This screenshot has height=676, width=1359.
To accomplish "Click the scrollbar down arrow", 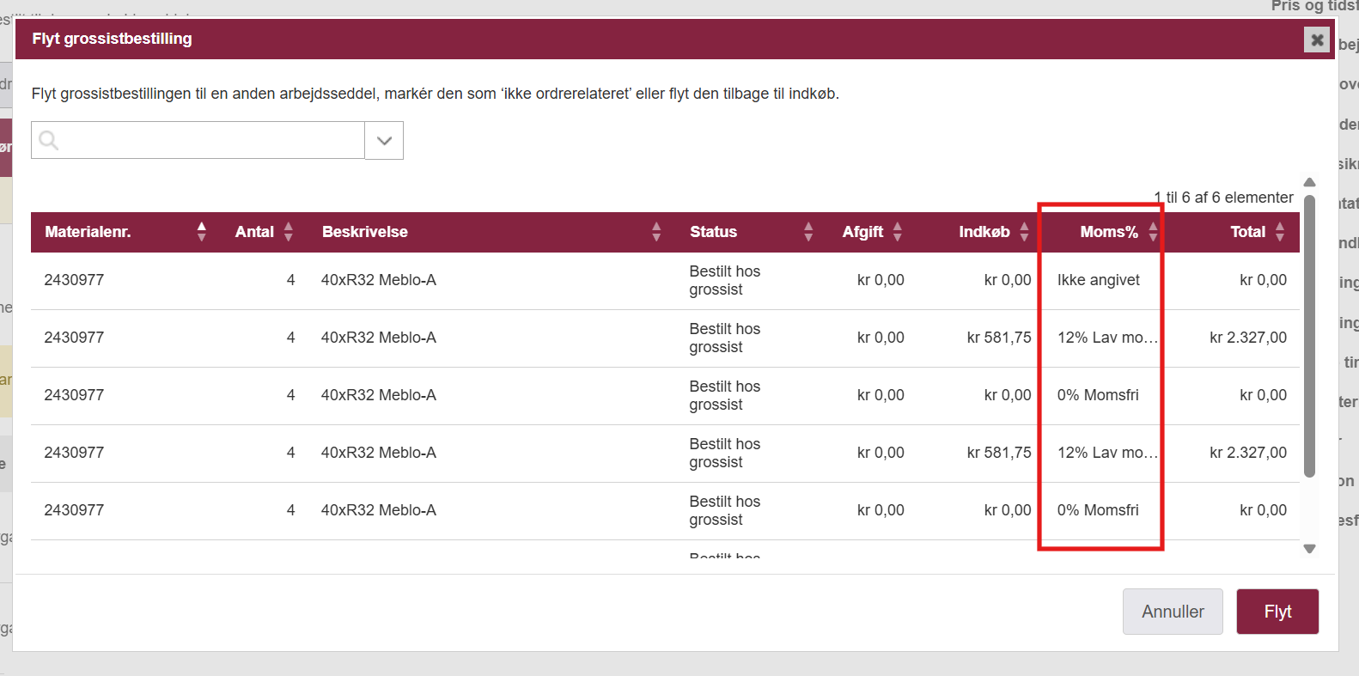I will 1309,549.
